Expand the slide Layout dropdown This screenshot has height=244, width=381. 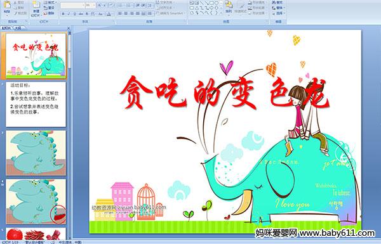[x=50, y=3]
